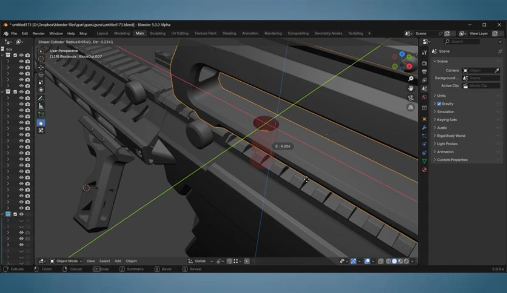Select the Select Box tool
Image resolution: width=507 pixels, height=293 pixels.
coord(41,51)
